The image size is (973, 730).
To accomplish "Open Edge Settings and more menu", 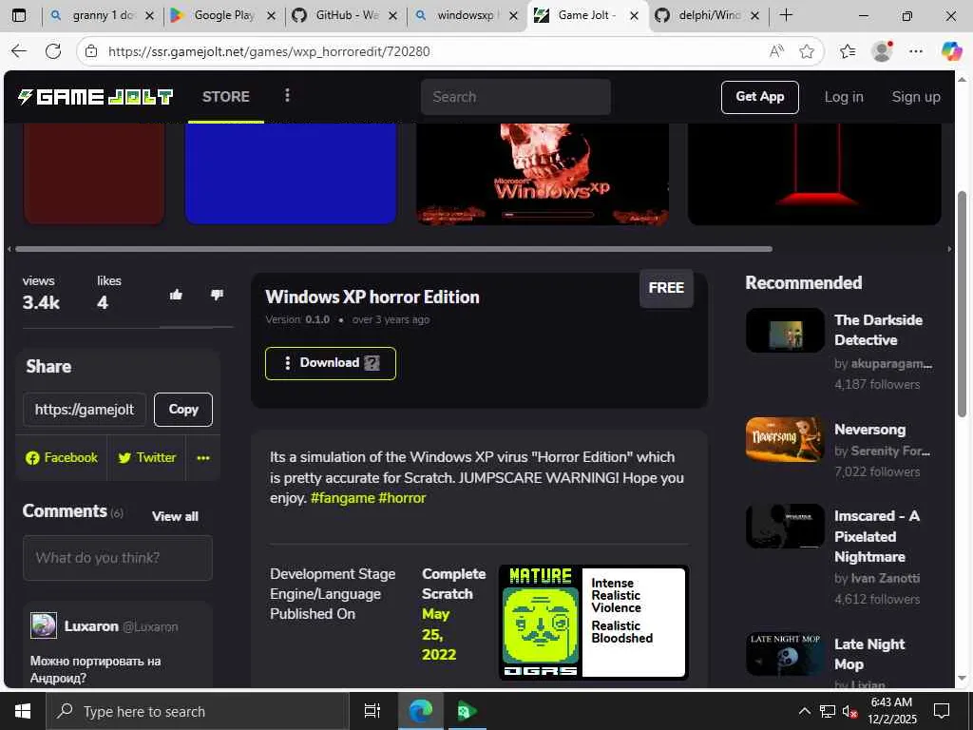I will pos(916,51).
